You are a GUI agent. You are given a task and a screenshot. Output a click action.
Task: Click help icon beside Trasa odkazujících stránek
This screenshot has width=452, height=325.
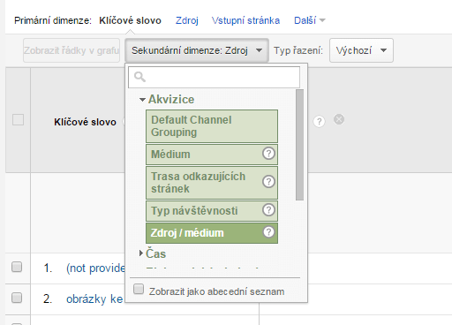(268, 182)
